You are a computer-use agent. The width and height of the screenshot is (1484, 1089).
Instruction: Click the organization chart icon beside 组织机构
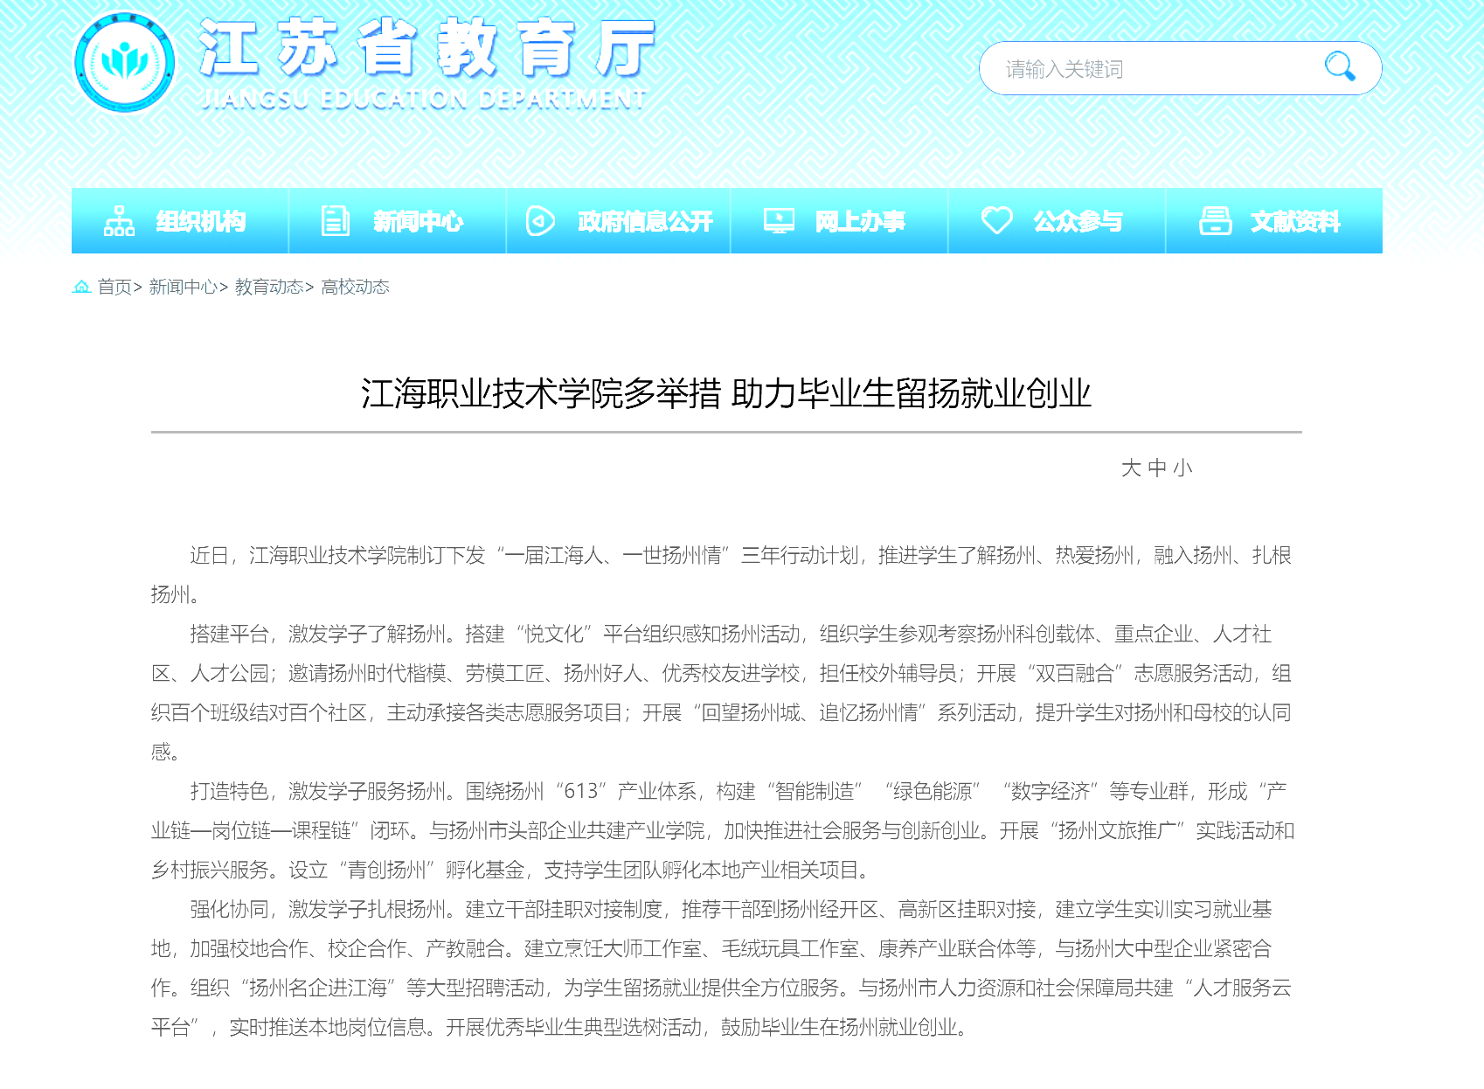tap(119, 221)
